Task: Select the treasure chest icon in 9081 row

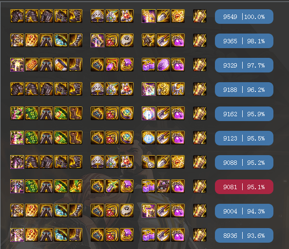Action: click(x=163, y=186)
